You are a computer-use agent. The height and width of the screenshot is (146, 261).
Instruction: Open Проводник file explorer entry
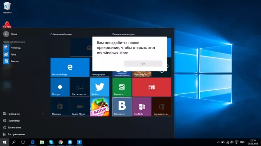[x=11, y=114]
